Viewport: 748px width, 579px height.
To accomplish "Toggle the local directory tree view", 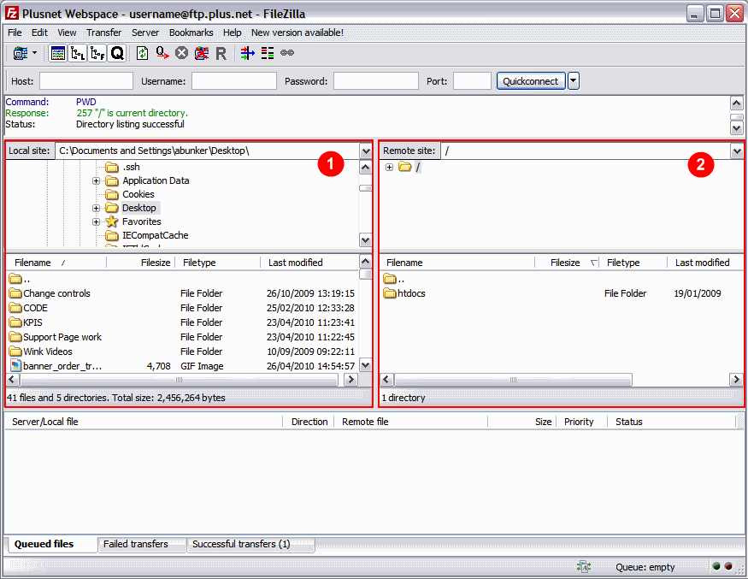I will pyautogui.click(x=78, y=53).
